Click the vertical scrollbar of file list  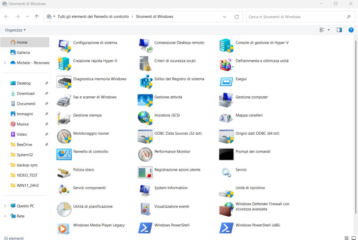pos(355,127)
